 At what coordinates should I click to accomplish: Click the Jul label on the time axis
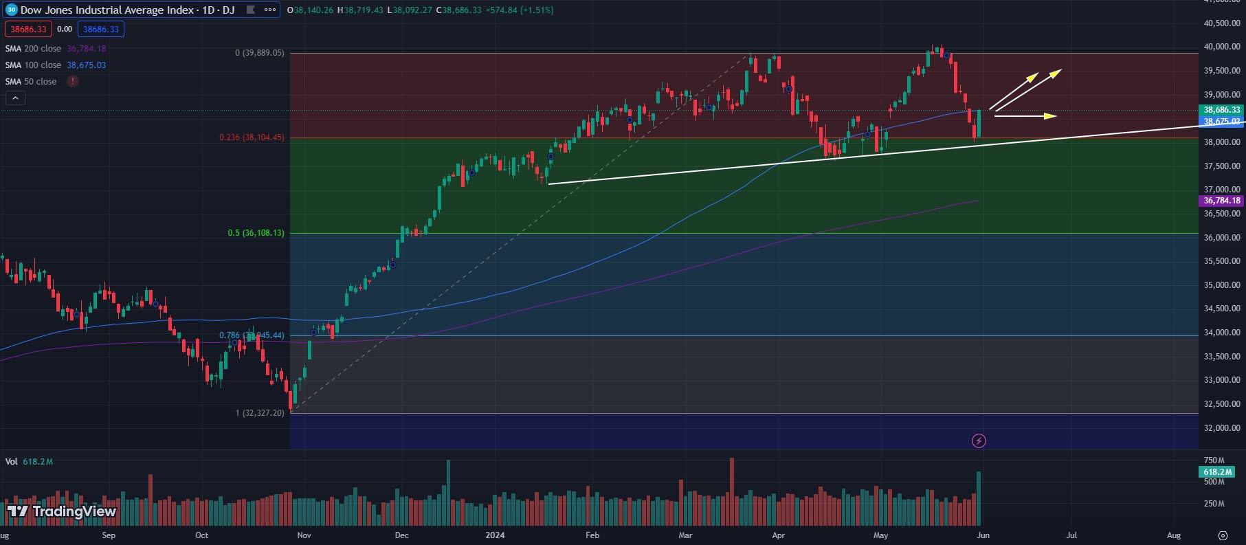(1071, 535)
